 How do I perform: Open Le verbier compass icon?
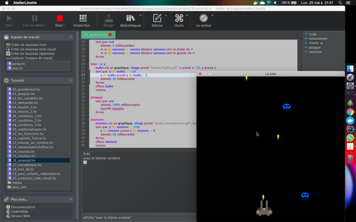coord(204,18)
